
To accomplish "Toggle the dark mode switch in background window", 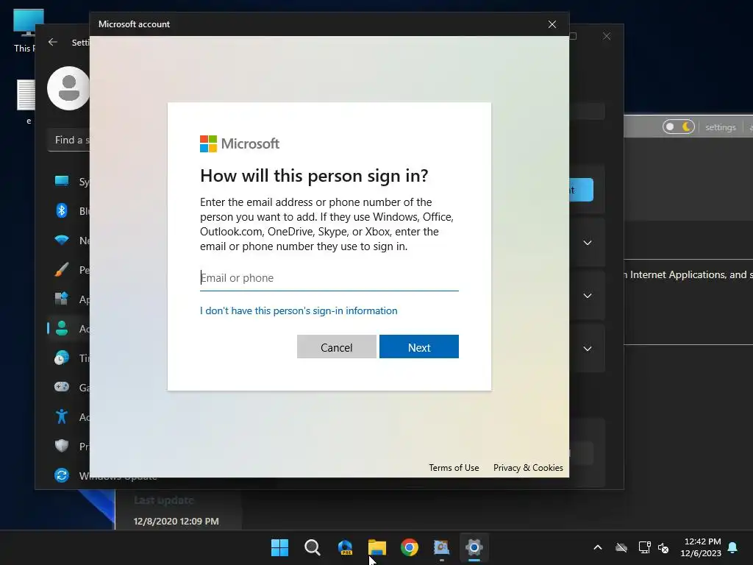I will [x=678, y=127].
